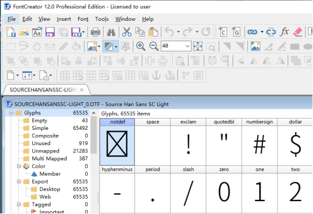Open the link tool dropdown arrow
Image resolution: width=313 pixels, height=214 pixels.
262,32
